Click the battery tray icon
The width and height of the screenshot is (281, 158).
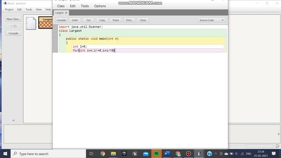(231, 154)
